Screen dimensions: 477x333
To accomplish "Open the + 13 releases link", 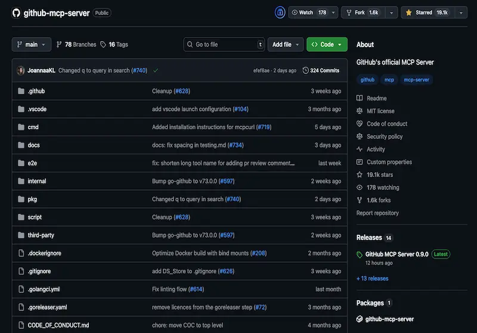I will click(372, 278).
